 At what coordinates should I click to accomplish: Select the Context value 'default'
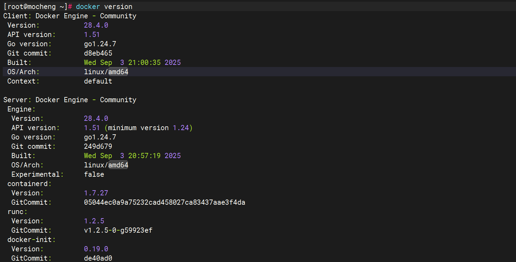[98, 81]
